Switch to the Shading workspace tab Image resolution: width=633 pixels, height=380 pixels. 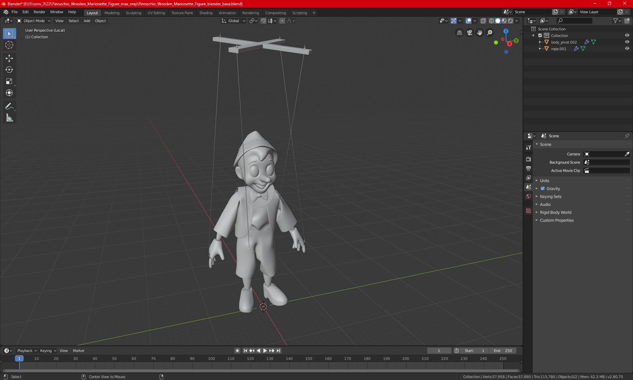[206, 13]
